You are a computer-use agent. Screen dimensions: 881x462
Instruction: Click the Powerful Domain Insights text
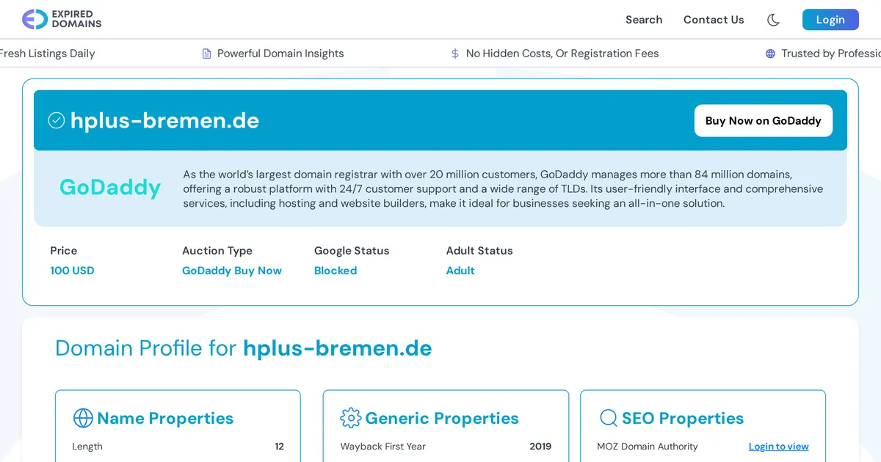click(x=280, y=54)
